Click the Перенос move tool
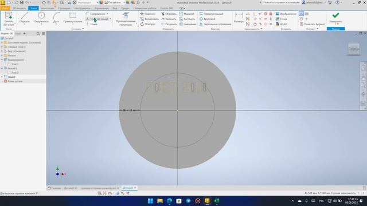 point(148,14)
